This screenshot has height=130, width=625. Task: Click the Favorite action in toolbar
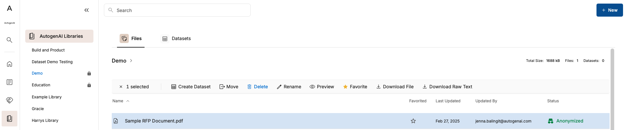coord(355,87)
